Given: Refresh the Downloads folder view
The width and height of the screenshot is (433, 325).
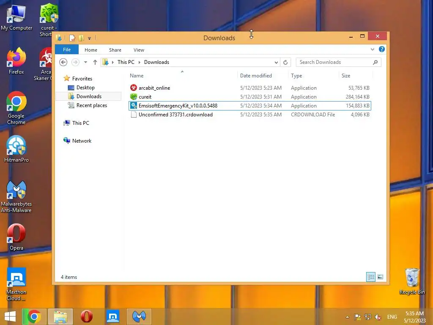Looking at the screenshot, I should click(x=285, y=62).
